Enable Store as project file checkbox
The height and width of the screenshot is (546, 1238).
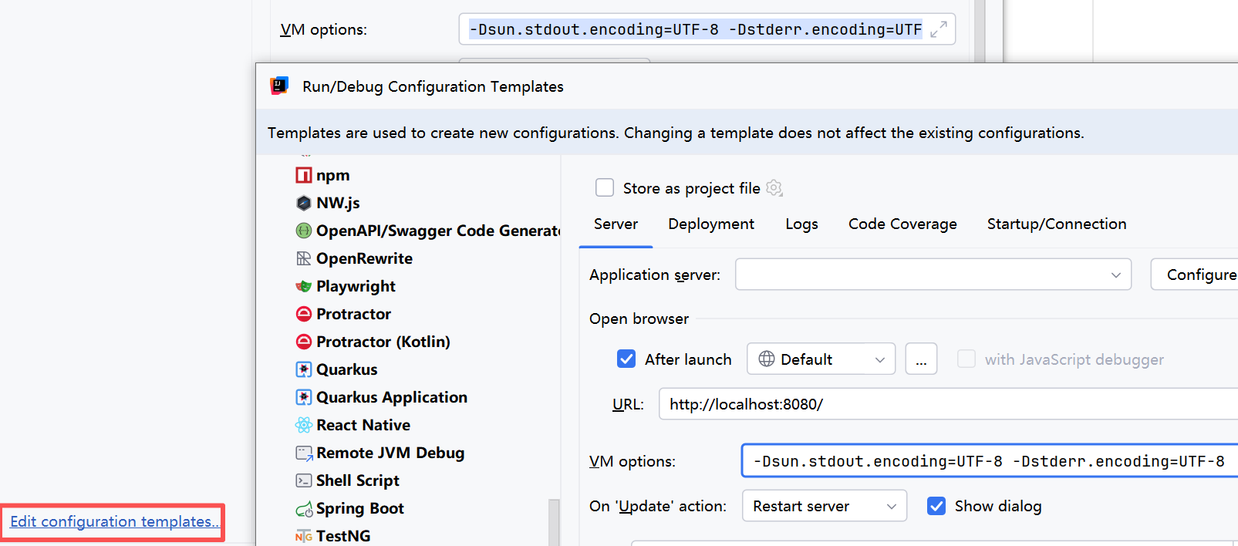click(x=605, y=188)
